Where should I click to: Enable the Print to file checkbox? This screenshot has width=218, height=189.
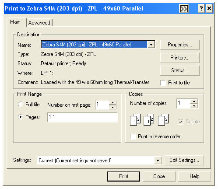click(163, 83)
